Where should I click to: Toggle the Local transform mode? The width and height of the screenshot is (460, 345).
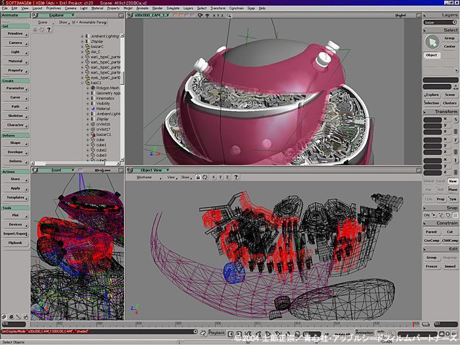(x=441, y=181)
